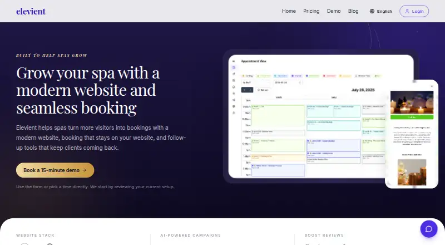This screenshot has height=245, width=445.
Task: Book a 15-minute demo
Action: 55,170
